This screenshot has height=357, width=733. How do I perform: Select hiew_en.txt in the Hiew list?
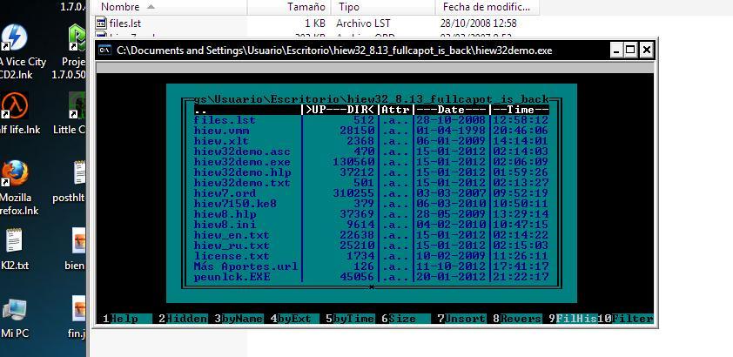point(372,235)
